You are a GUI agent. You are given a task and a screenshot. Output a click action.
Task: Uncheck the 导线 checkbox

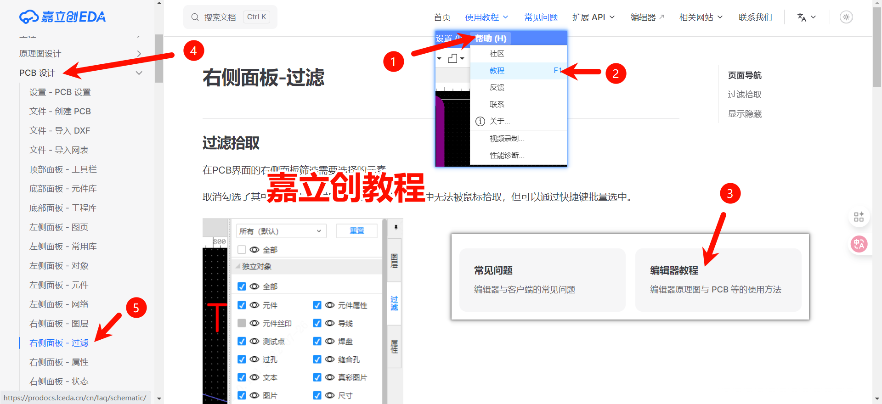coord(317,323)
